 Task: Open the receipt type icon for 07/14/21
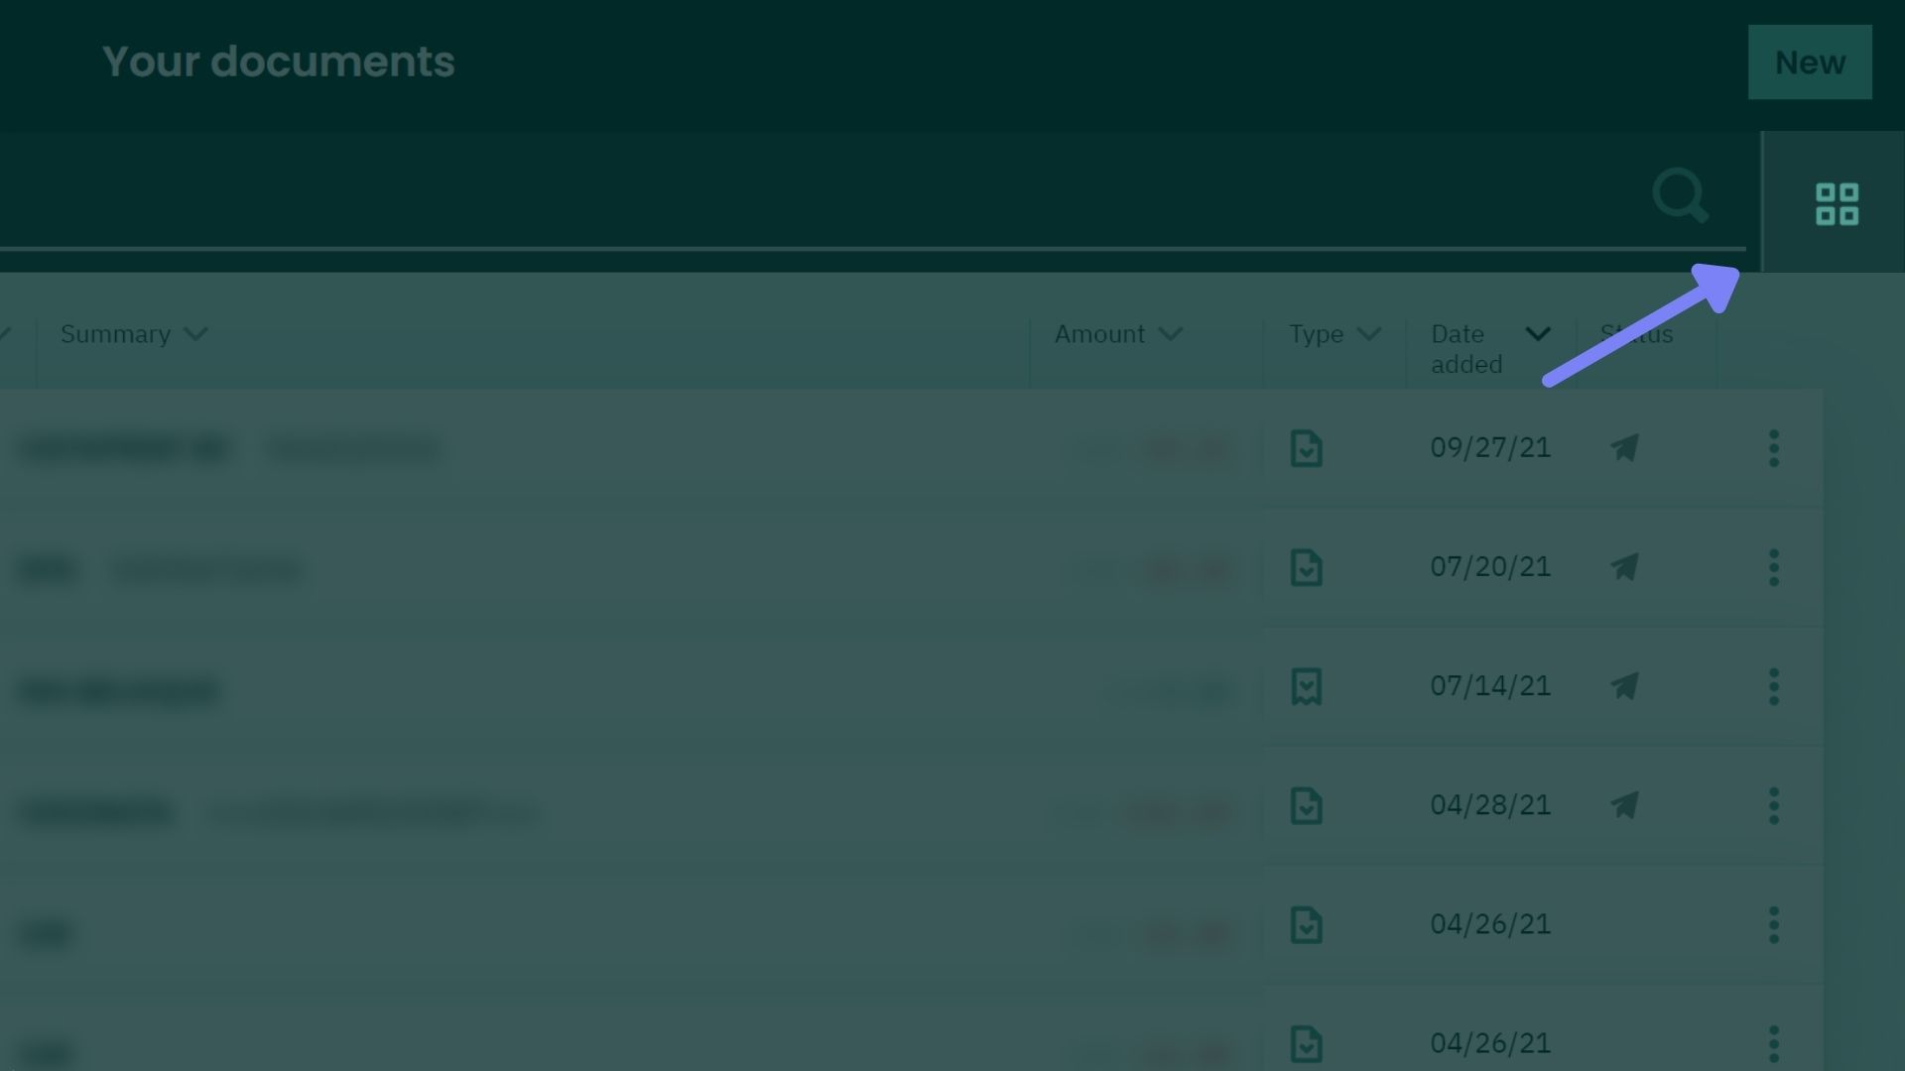point(1306,686)
